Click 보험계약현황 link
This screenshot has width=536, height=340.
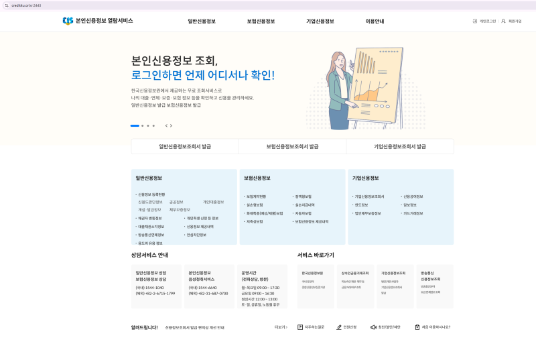point(256,196)
